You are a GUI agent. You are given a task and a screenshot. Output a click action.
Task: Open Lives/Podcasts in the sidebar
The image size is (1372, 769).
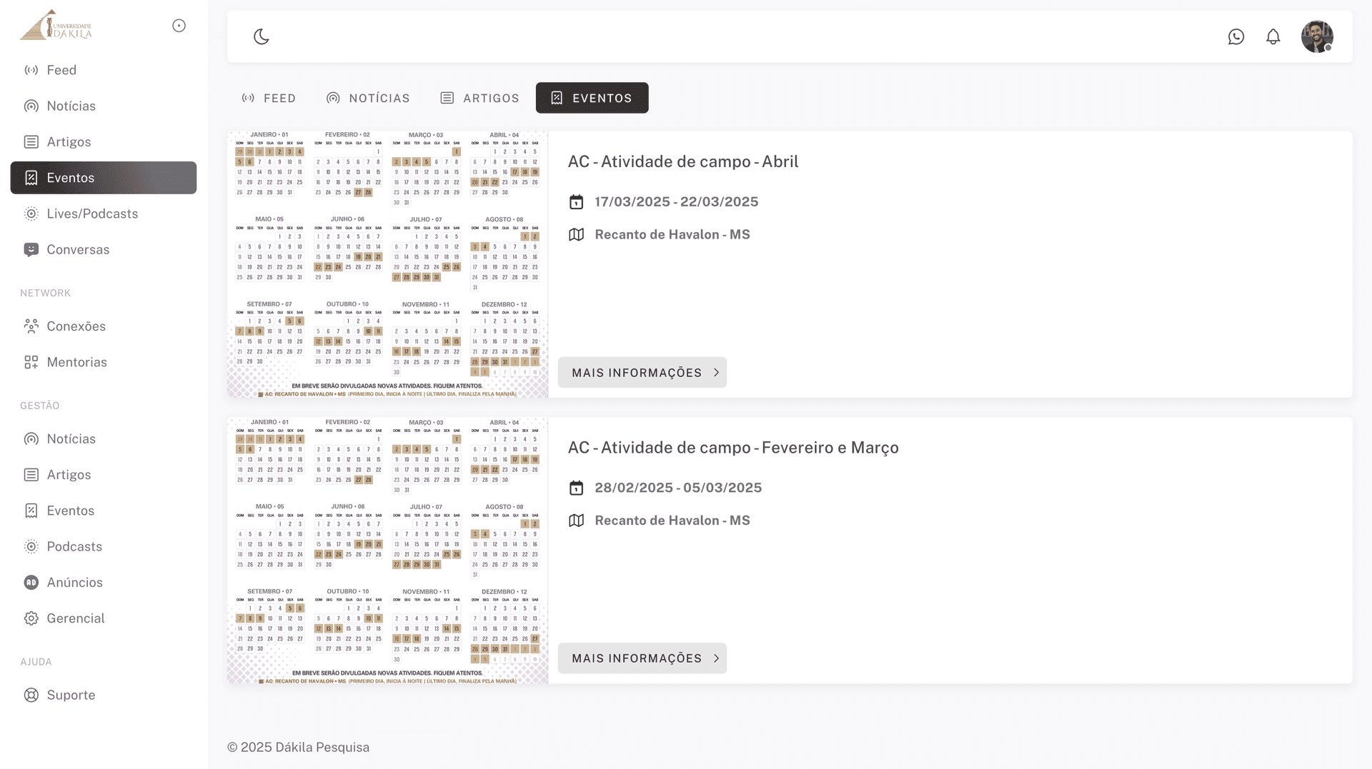(x=91, y=213)
